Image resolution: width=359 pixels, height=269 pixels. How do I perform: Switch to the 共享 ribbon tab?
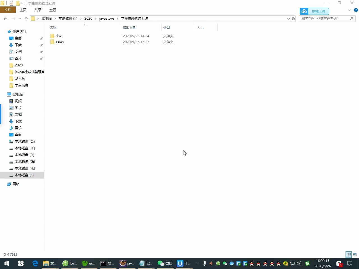[38, 10]
